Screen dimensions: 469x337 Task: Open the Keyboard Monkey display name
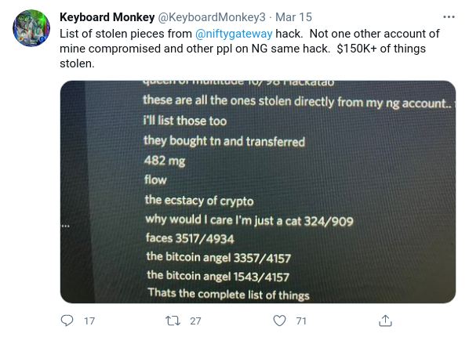tap(107, 17)
